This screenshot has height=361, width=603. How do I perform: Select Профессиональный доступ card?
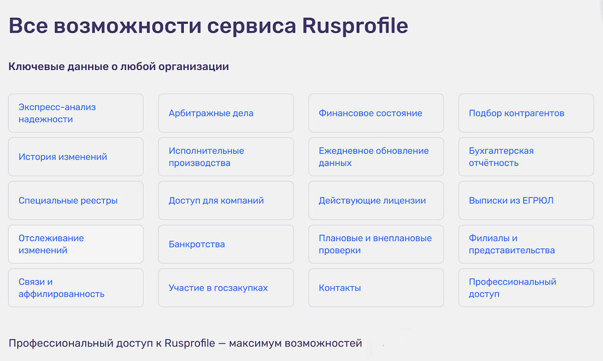pos(526,288)
